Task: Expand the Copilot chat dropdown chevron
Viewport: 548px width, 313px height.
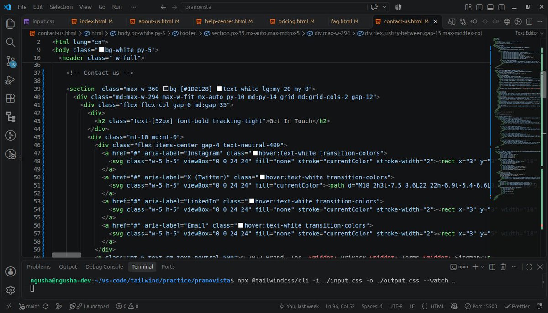Action: click(x=385, y=7)
